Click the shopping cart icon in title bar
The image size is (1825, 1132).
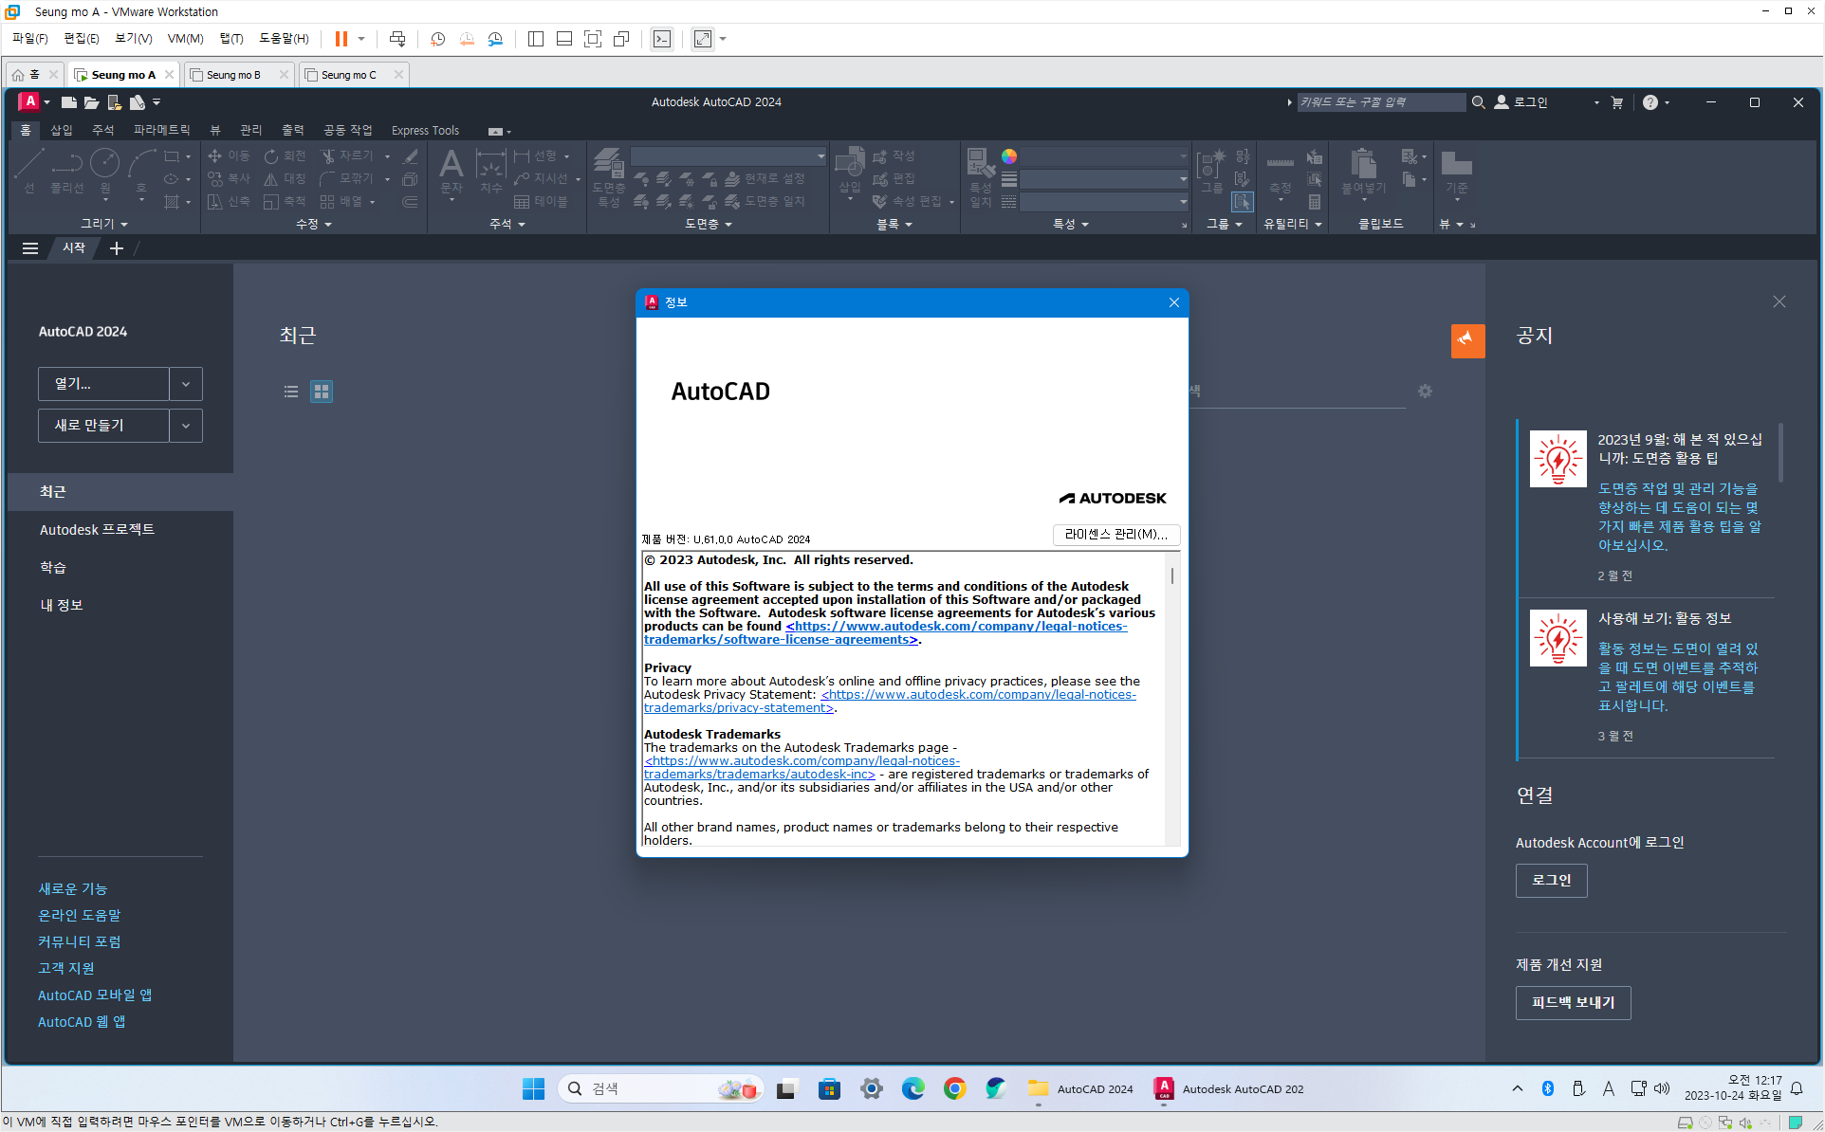click(1617, 102)
